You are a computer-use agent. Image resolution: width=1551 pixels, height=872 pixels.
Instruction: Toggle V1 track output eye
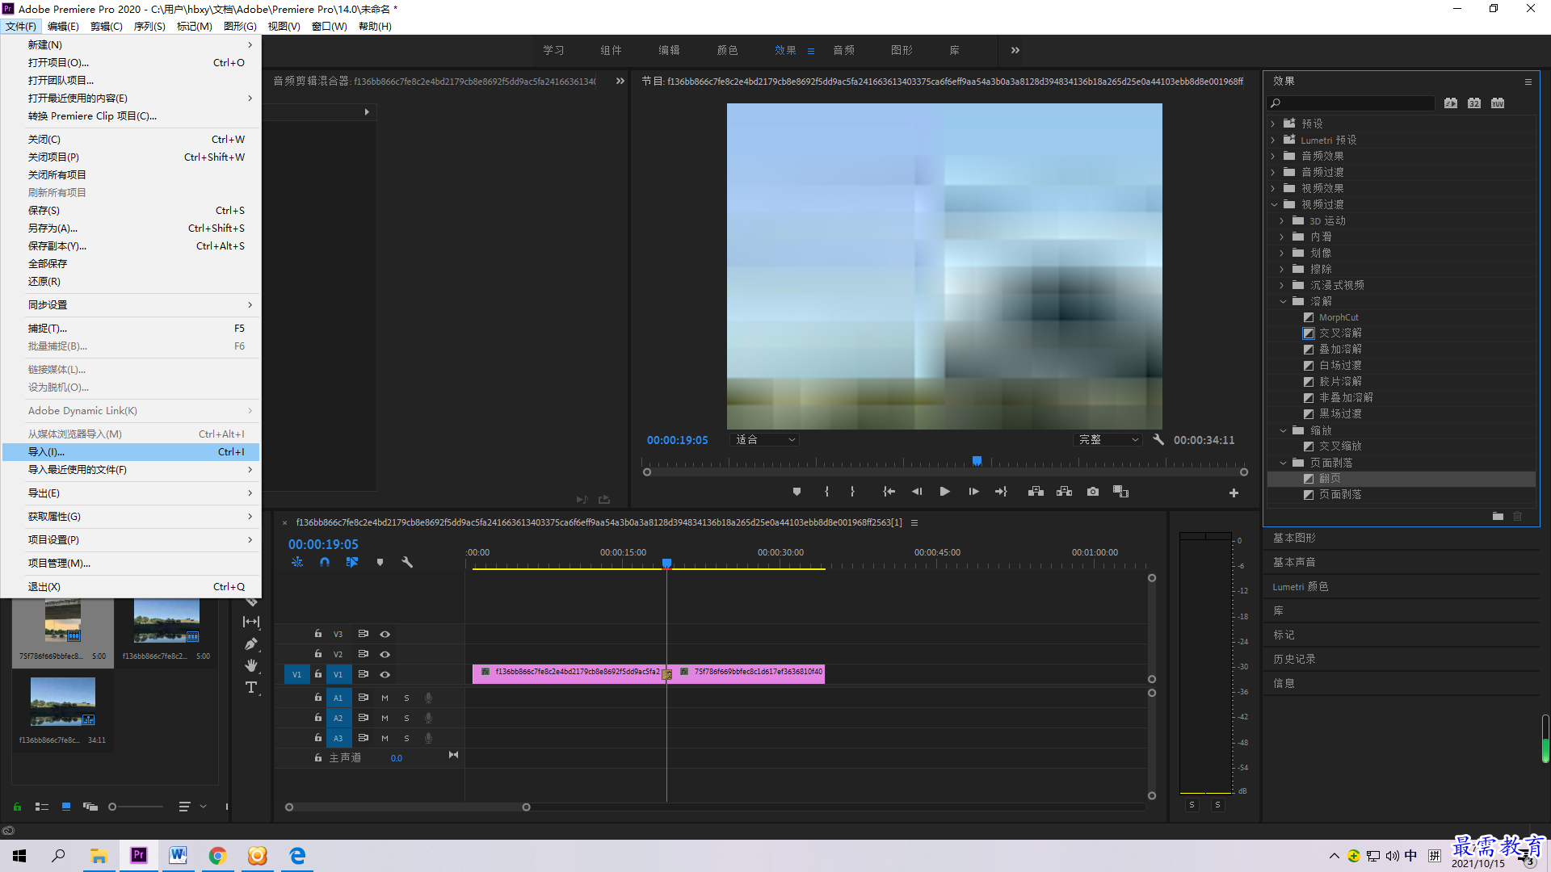(385, 674)
